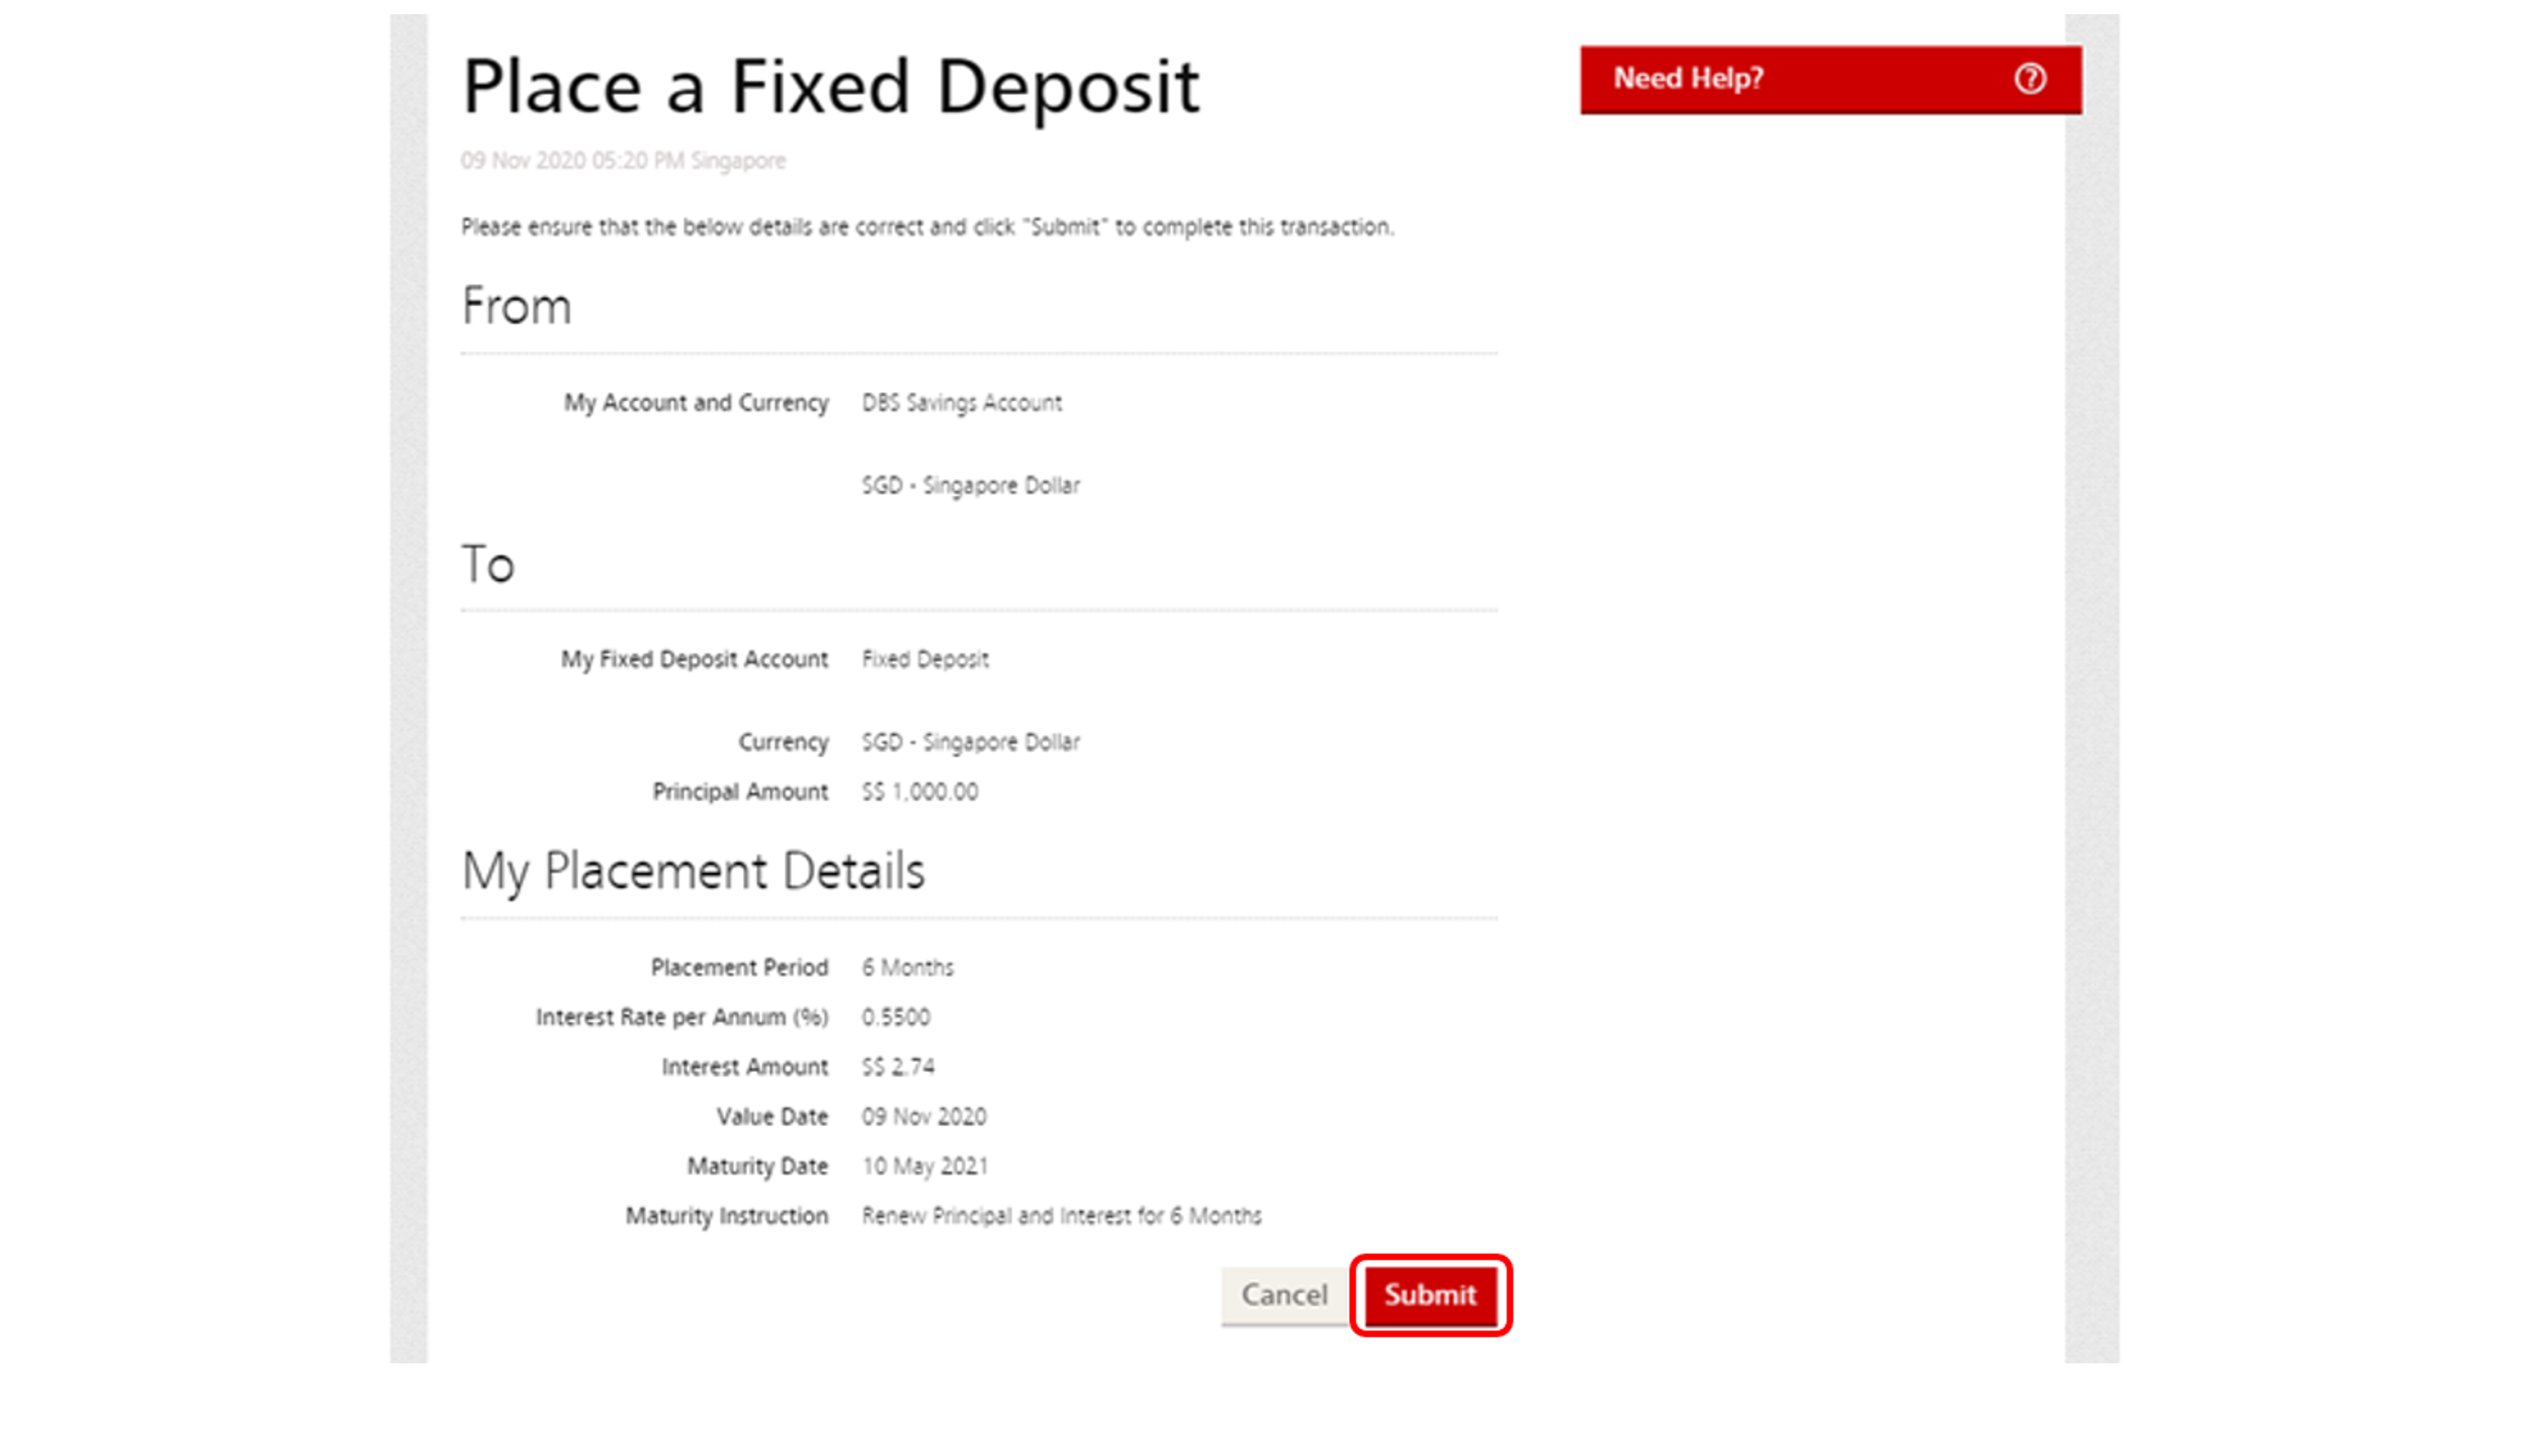Click the placement period '6 Months'
This screenshot has width=2528, height=1456.
pos(908,968)
